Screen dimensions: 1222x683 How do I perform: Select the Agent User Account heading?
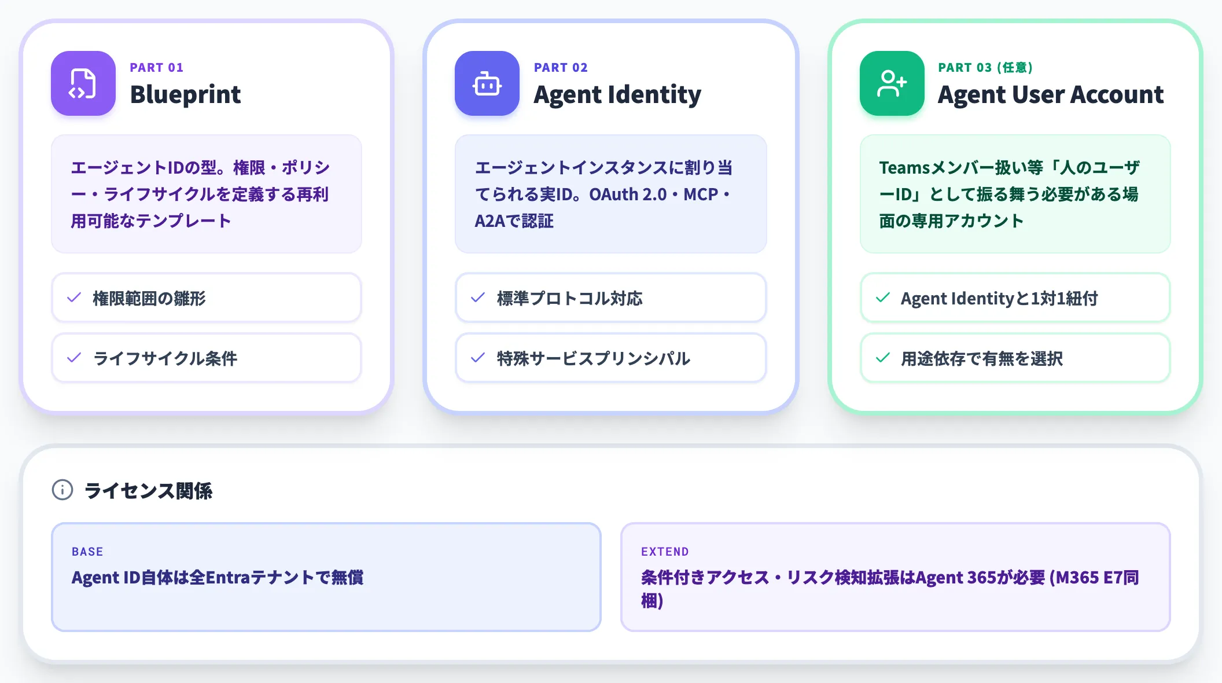click(x=1051, y=94)
